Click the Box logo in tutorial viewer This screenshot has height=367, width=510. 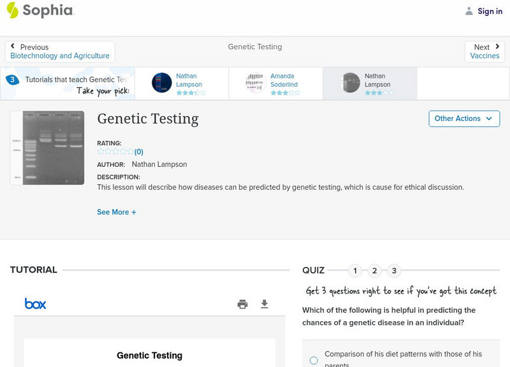click(35, 304)
